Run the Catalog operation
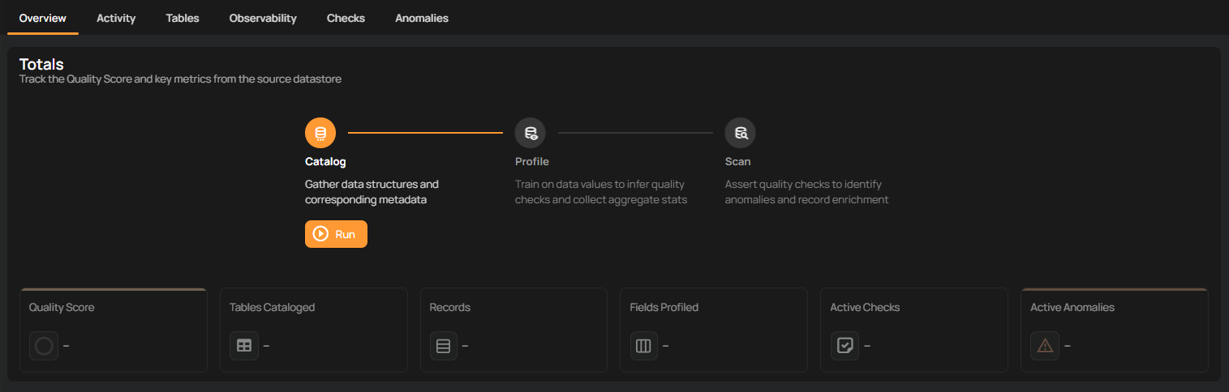Viewport: 1229px width, 392px height. [x=336, y=234]
